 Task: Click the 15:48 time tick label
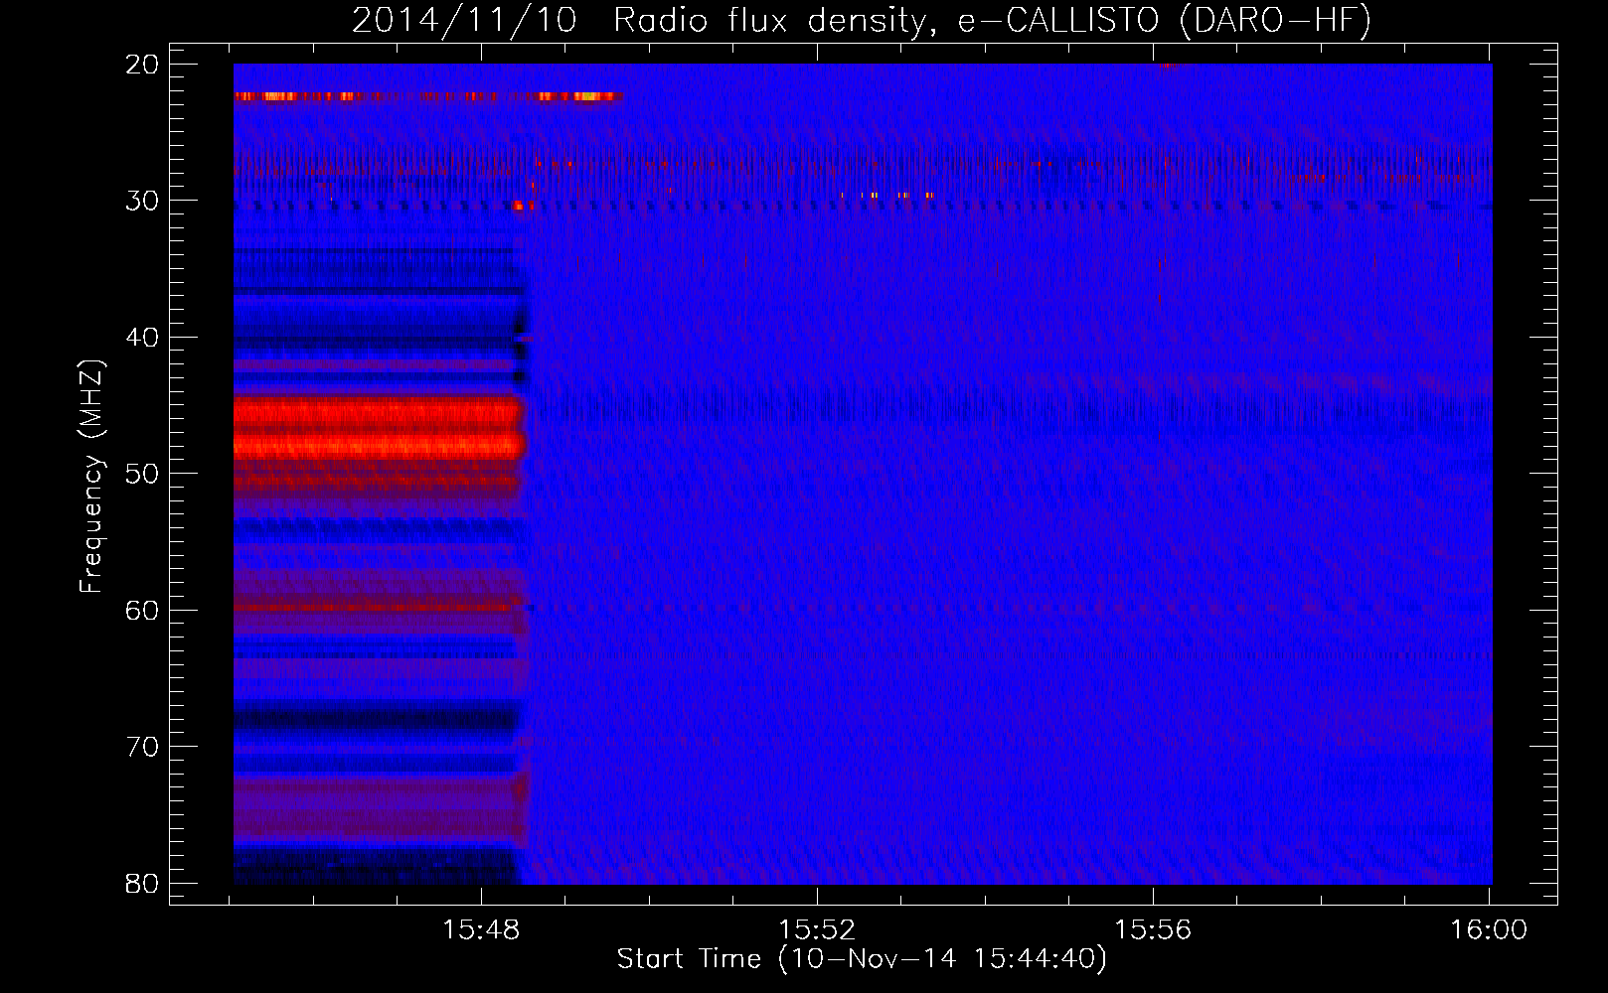coord(481,930)
